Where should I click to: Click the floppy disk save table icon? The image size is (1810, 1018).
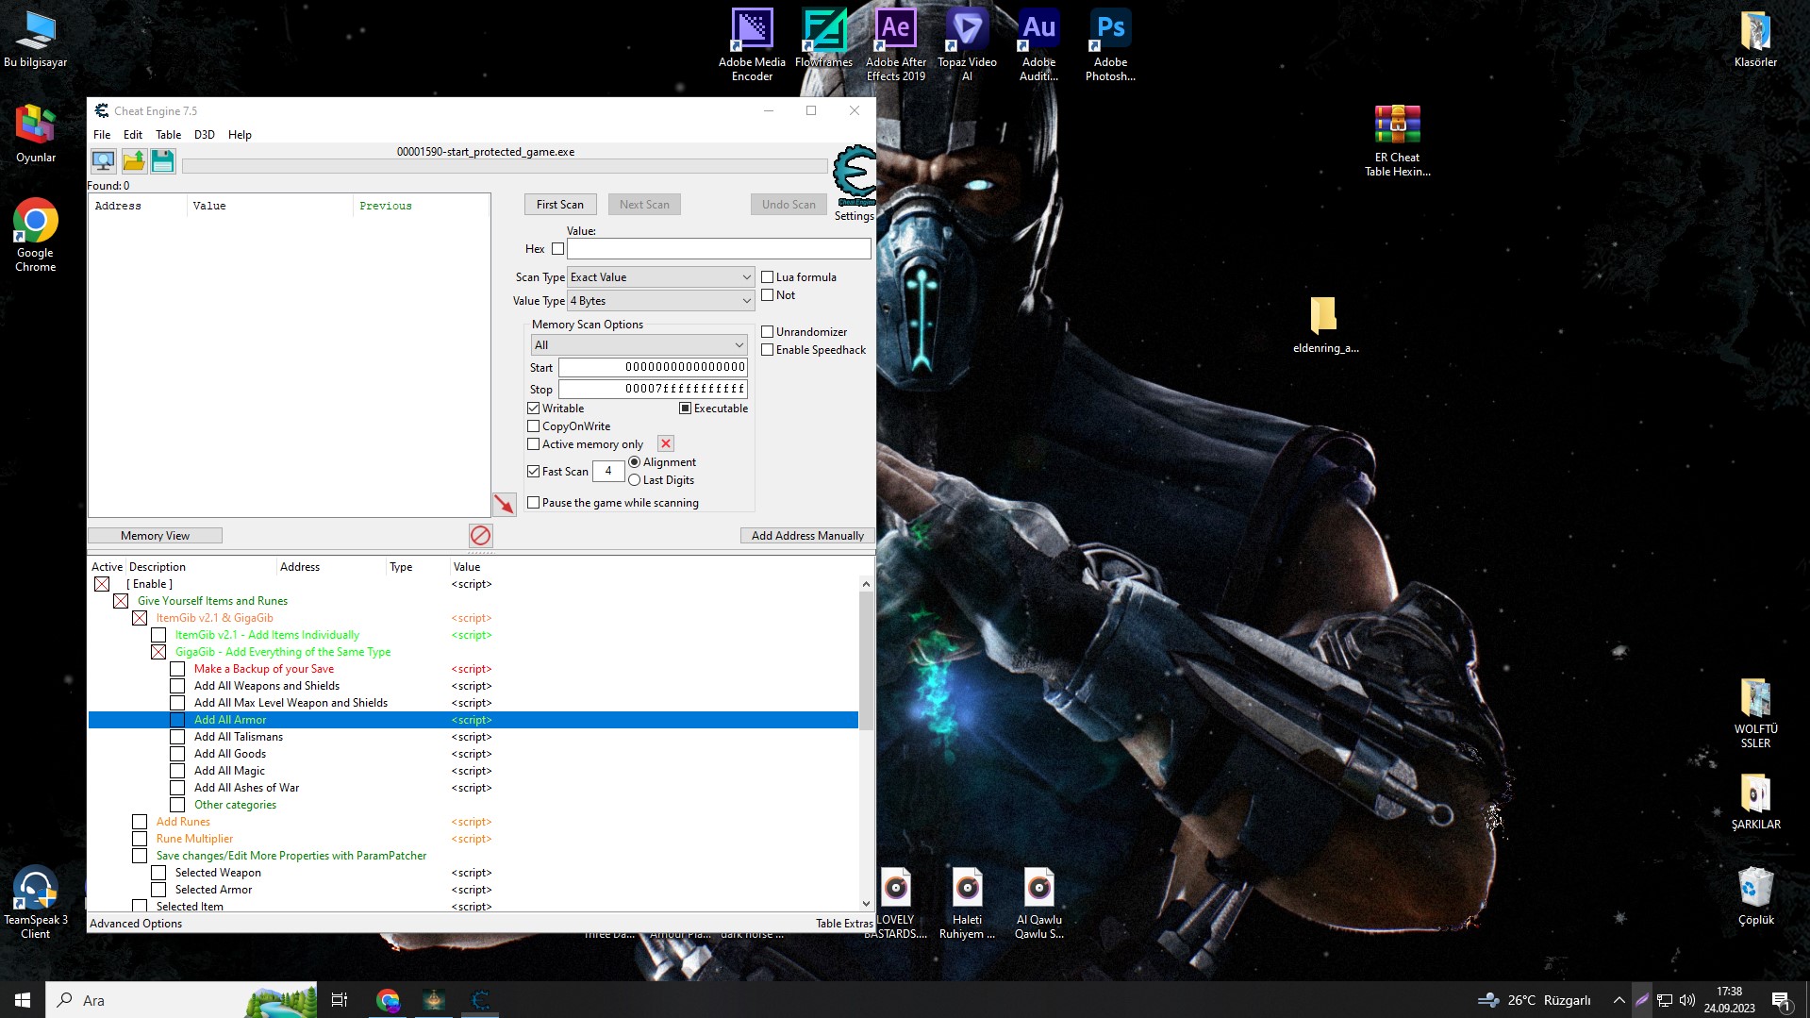[163, 161]
